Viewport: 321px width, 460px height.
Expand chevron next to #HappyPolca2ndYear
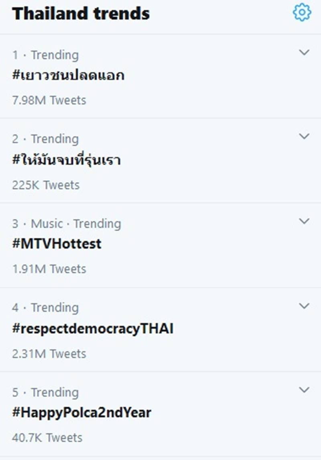tap(305, 390)
